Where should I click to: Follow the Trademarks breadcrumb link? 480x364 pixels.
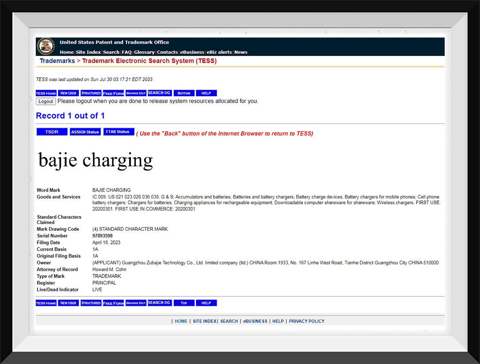pyautogui.click(x=57, y=61)
